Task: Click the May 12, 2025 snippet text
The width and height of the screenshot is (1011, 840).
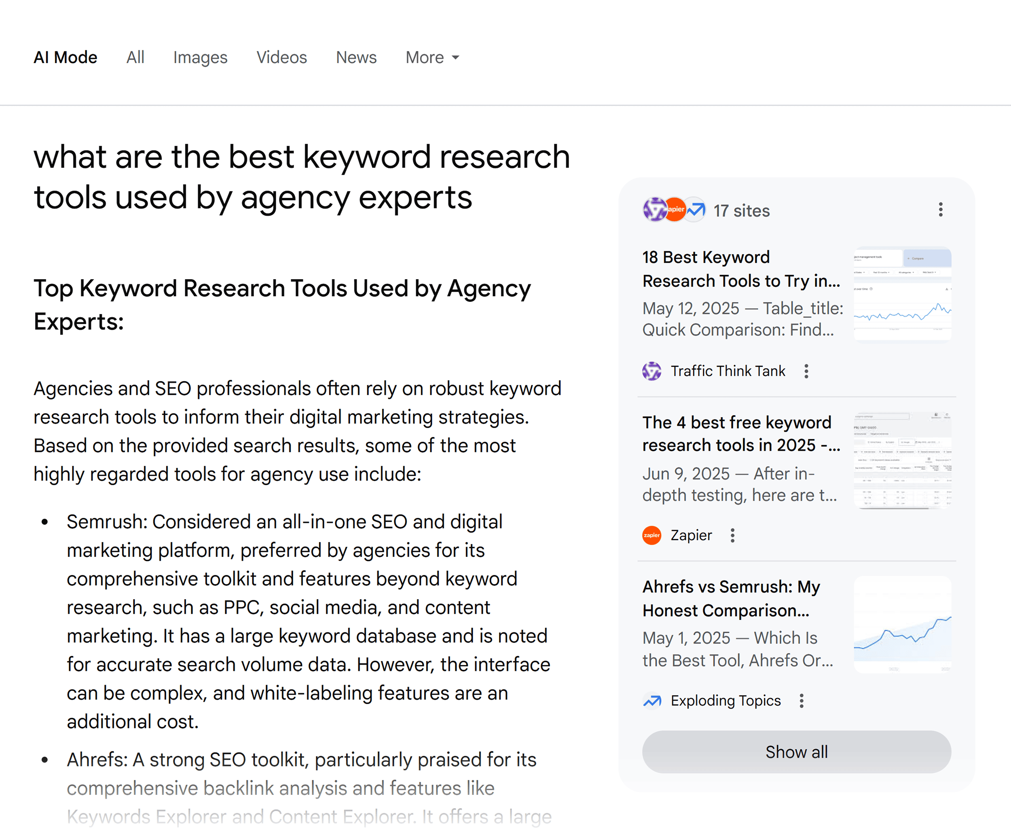Action: pos(743,319)
